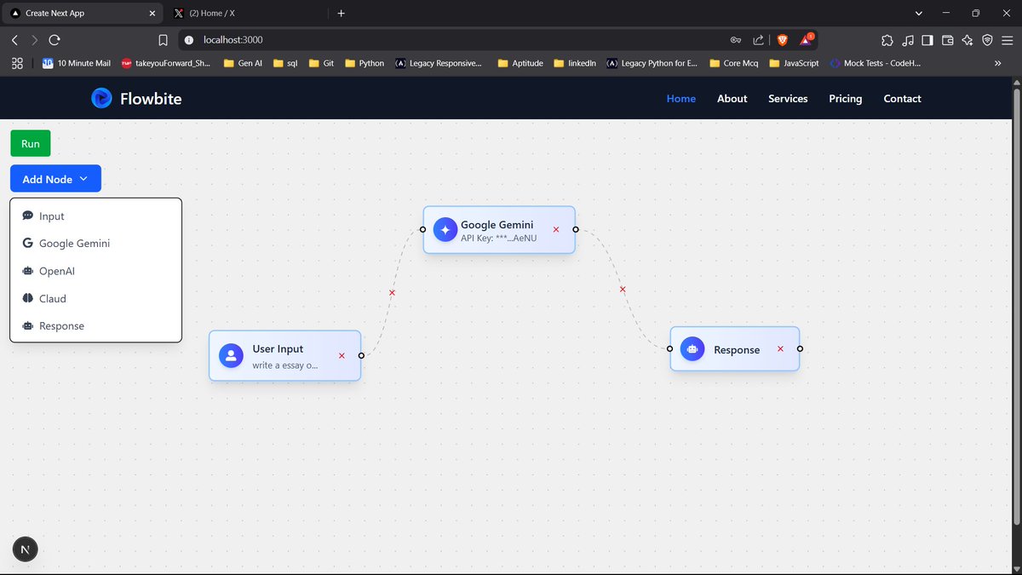Remove the edge between User Input and Gemini
This screenshot has width=1022, height=575.
point(392,292)
